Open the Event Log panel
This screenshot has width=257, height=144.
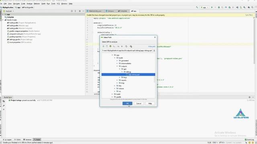coord(249,140)
